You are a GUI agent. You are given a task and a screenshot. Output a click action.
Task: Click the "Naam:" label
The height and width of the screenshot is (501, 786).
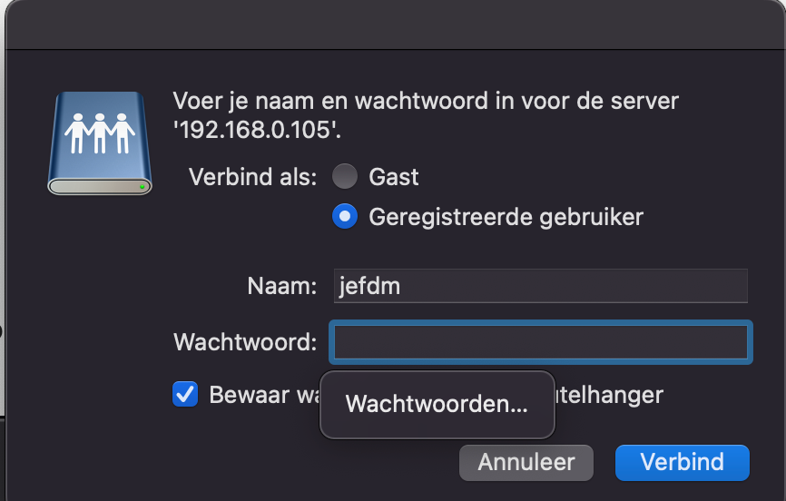coord(281,286)
